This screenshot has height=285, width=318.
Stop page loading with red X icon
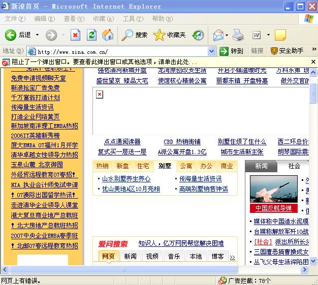click(75, 35)
